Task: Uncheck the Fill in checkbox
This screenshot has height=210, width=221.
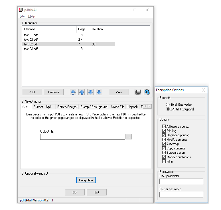Action: coord(164,161)
